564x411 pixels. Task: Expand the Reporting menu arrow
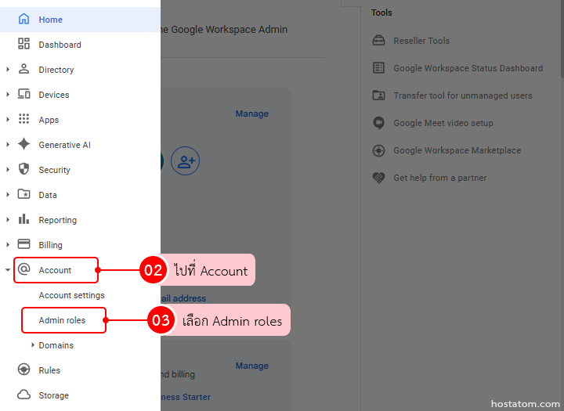[x=8, y=220]
